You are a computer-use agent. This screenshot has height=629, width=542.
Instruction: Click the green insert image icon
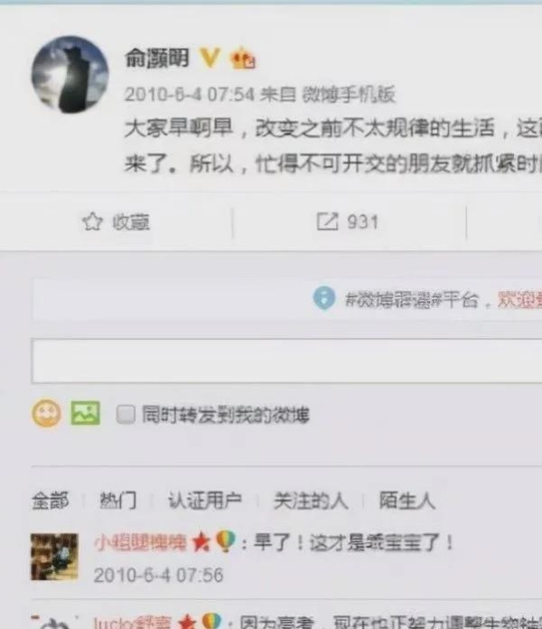(x=86, y=413)
